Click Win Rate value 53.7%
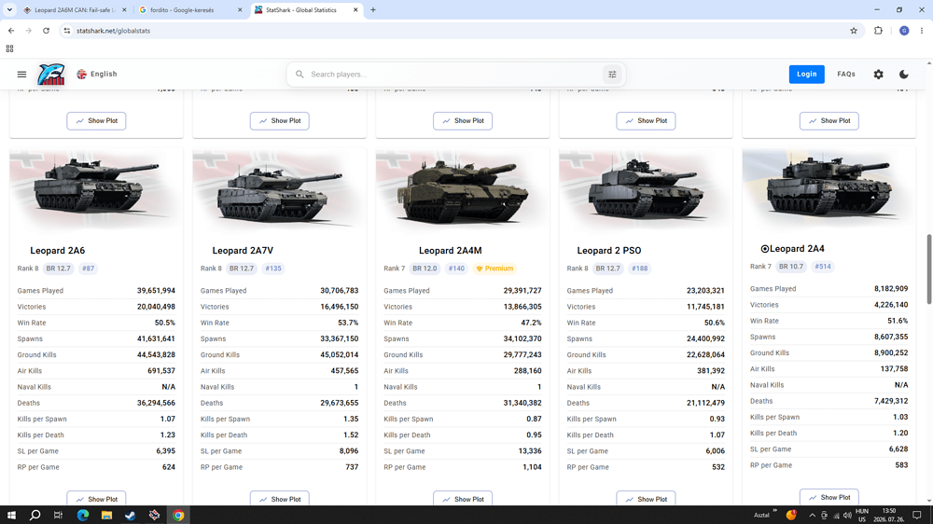Screen dimensions: 933x524 coord(348,323)
